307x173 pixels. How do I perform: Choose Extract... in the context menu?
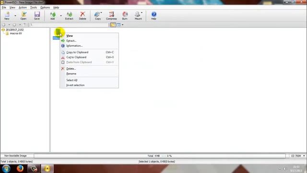[89, 41]
